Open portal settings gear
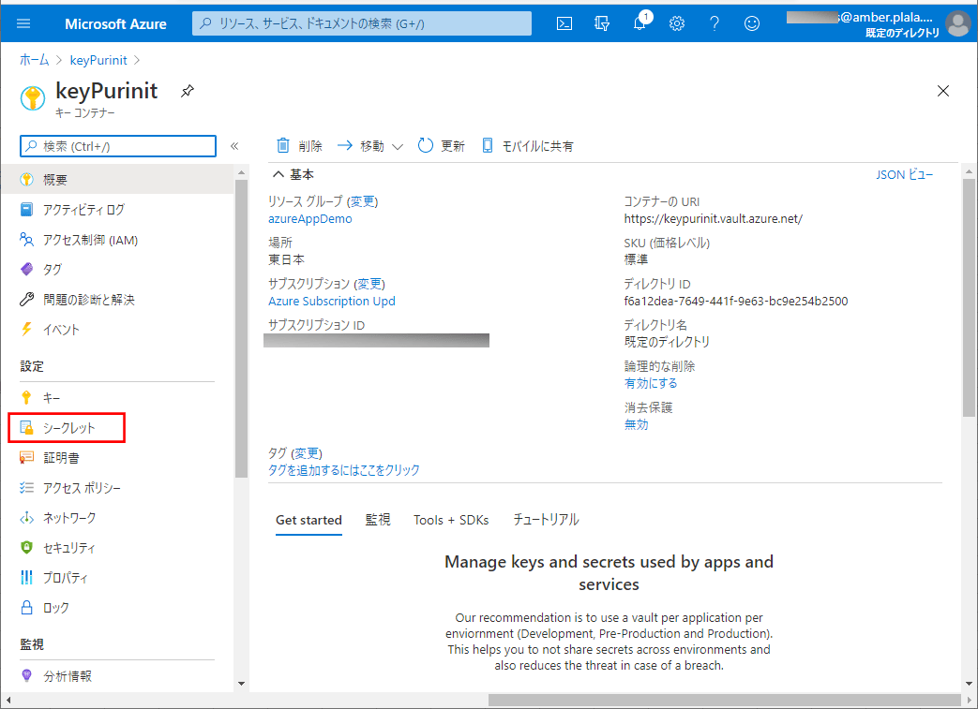Viewport: 978px width, 709px height. (x=677, y=23)
